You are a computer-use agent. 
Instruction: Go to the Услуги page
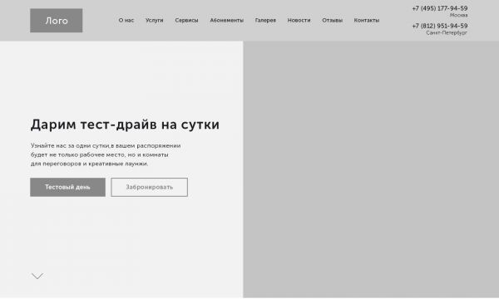point(155,20)
